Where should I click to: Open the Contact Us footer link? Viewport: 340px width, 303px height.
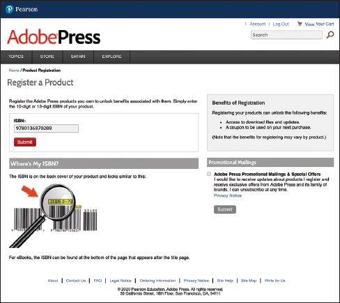76,281
